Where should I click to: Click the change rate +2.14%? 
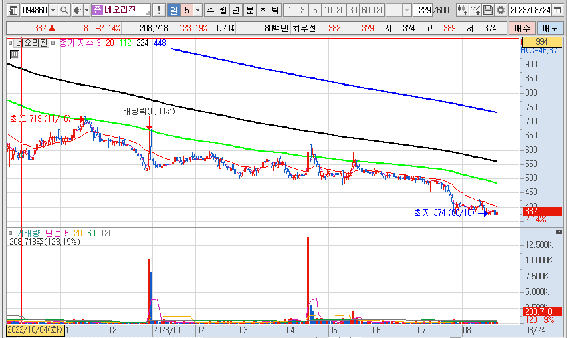click(x=108, y=28)
